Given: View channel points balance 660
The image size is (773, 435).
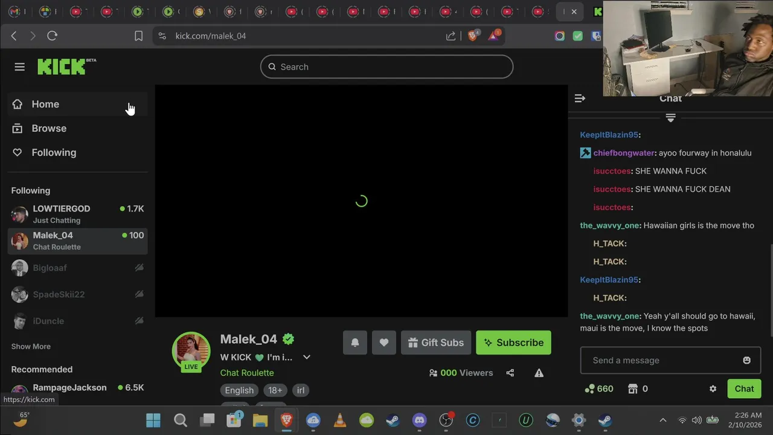Looking at the screenshot, I should click(x=599, y=388).
